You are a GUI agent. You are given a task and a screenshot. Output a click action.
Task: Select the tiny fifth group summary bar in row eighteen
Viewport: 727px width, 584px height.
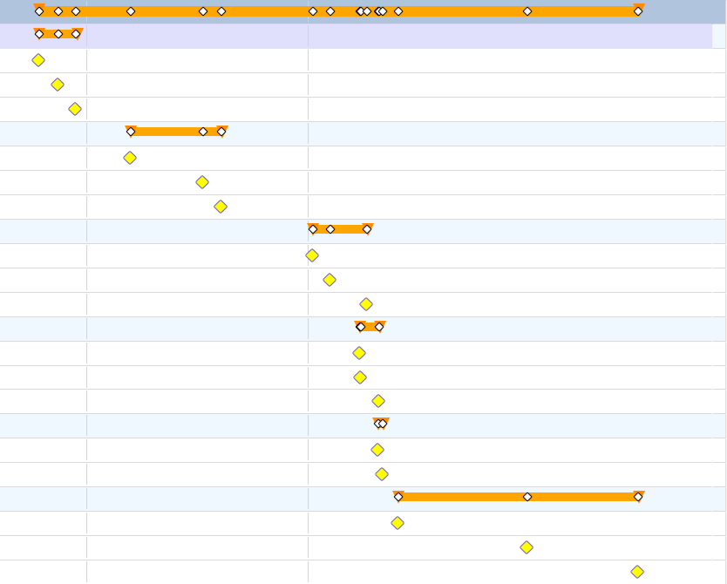click(x=381, y=423)
